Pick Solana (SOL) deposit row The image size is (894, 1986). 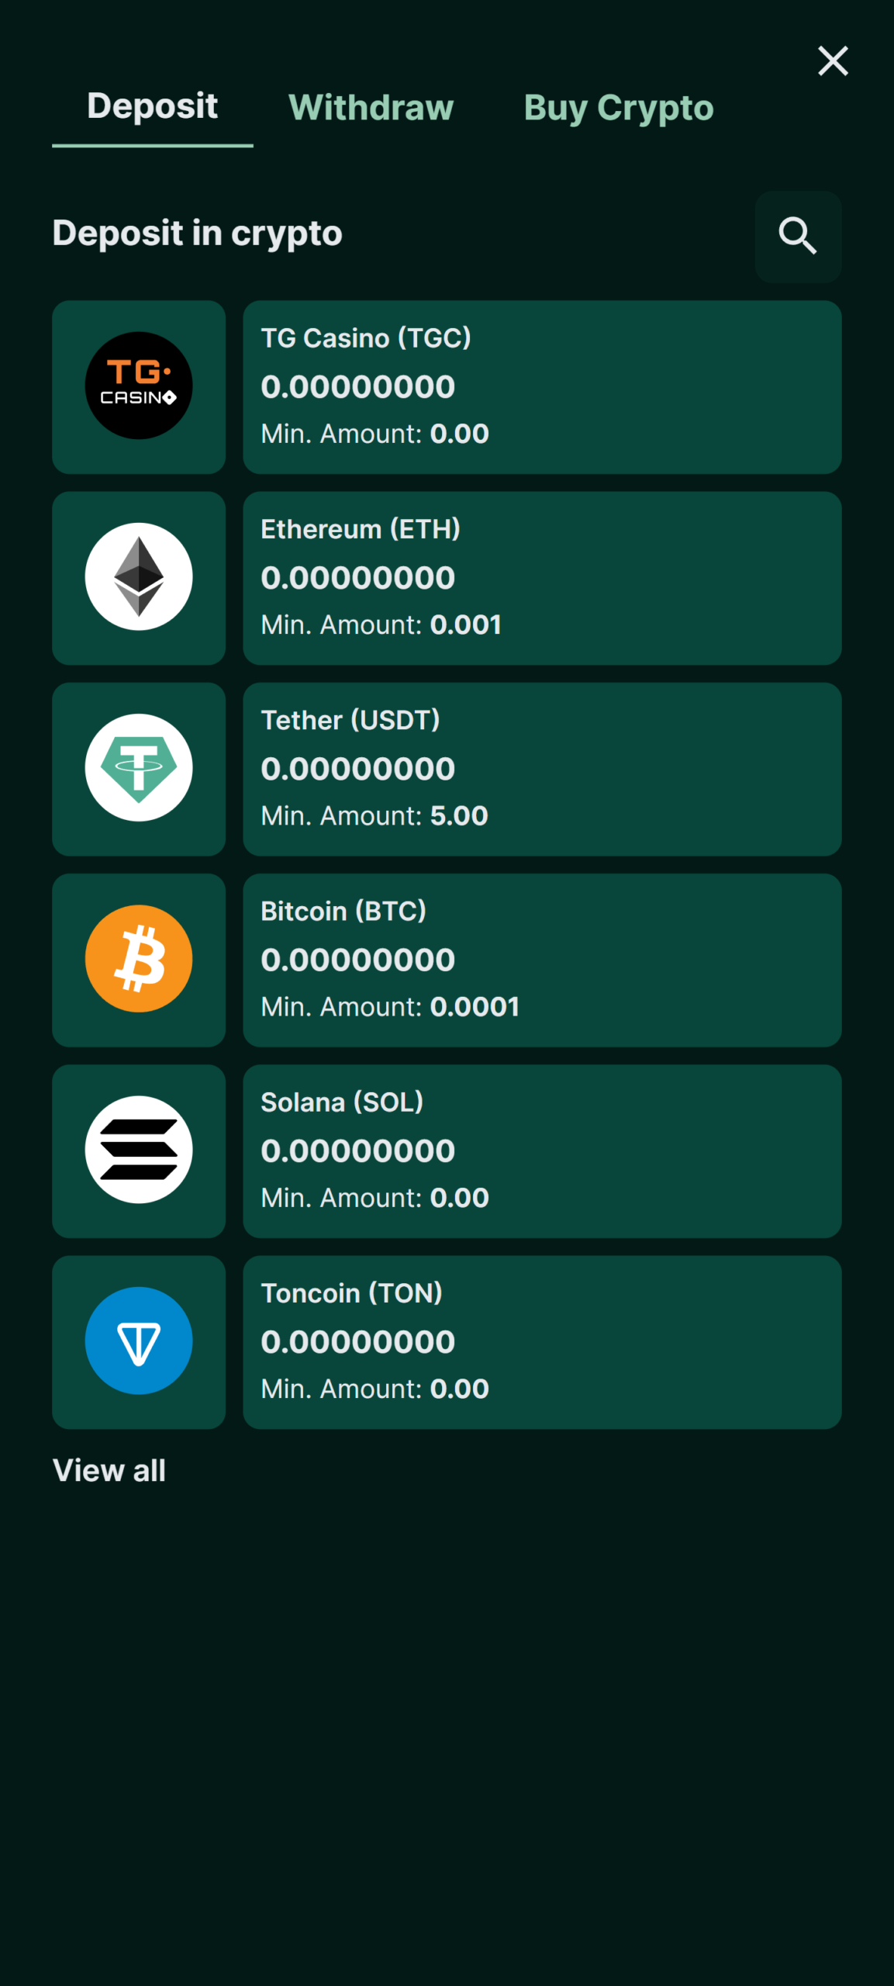[542, 1151]
